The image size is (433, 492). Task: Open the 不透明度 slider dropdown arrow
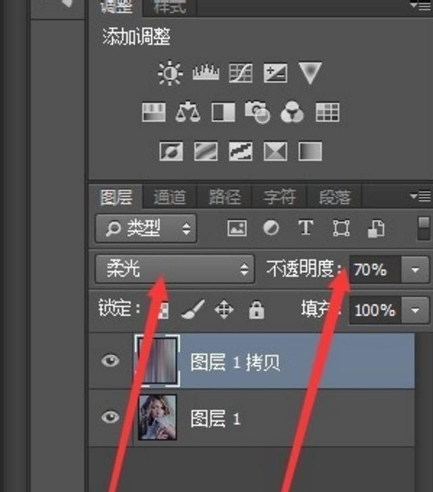(x=415, y=269)
